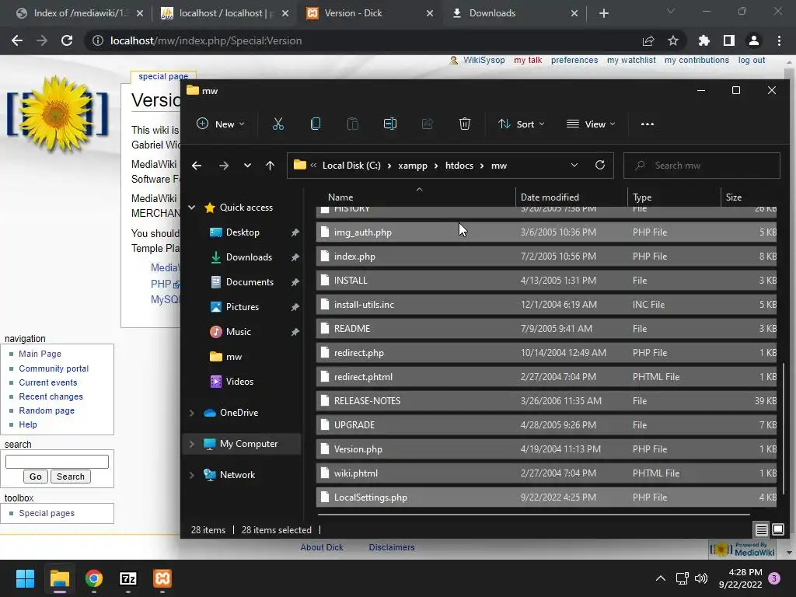Open Chrome three-dot menu
The image size is (796, 597).
(779, 40)
